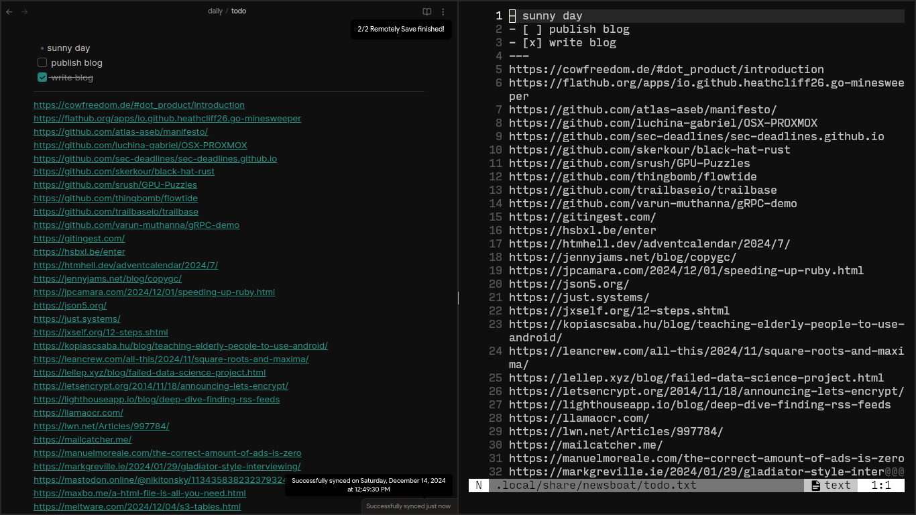The image size is (916, 515).
Task: Click vim line 28 llamaocr.com URL
Action: tap(579, 418)
